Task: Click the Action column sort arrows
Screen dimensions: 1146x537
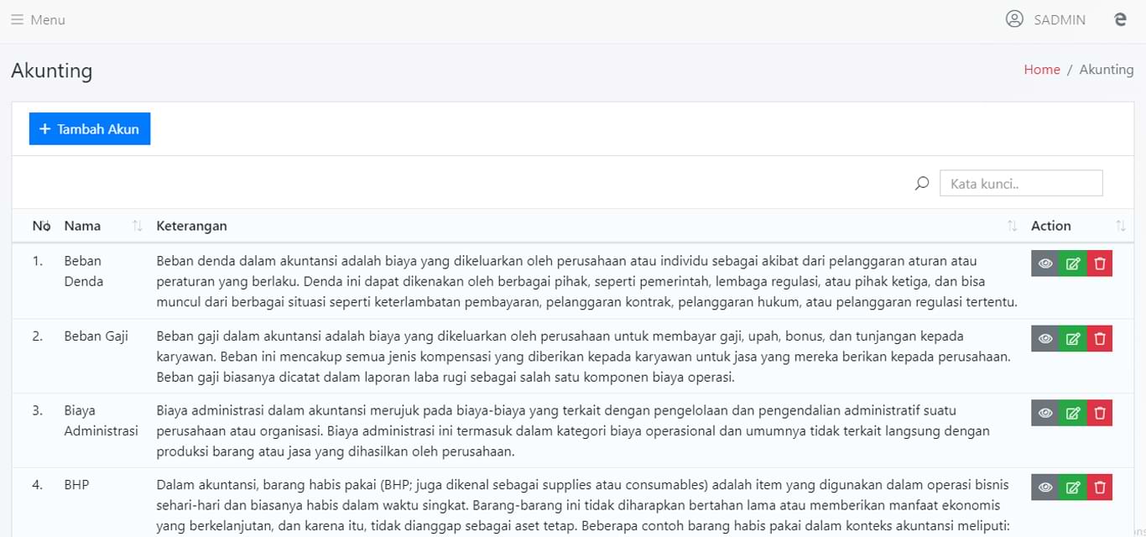Action: (1122, 226)
